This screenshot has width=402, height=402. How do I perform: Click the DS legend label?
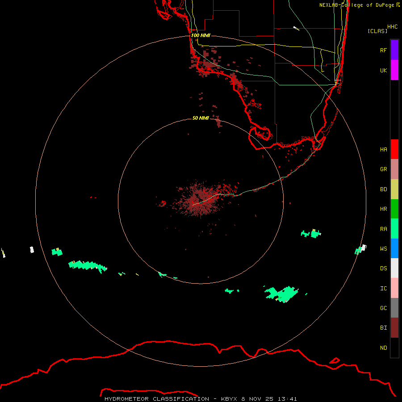click(x=383, y=268)
